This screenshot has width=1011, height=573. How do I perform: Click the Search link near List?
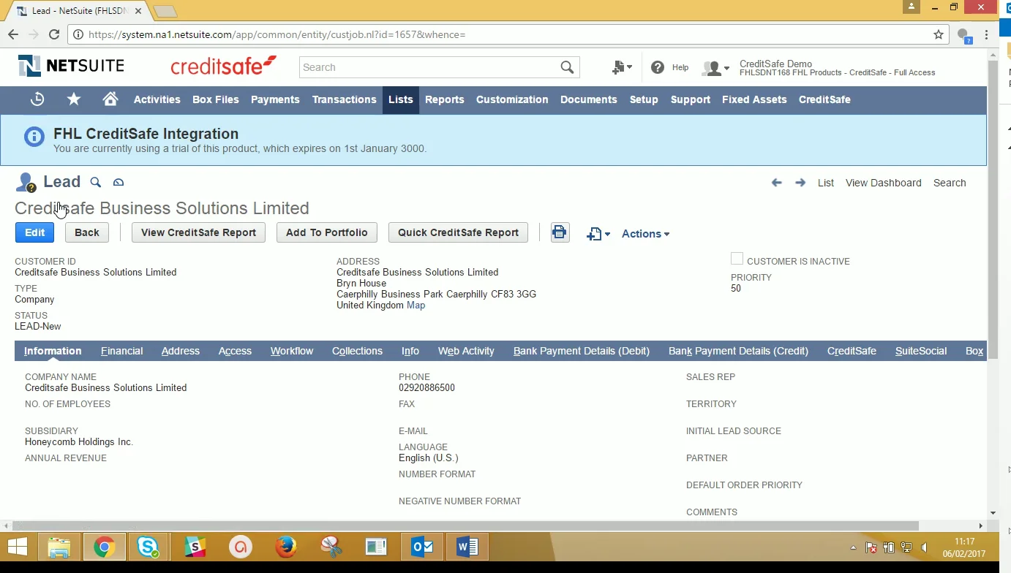coord(950,183)
